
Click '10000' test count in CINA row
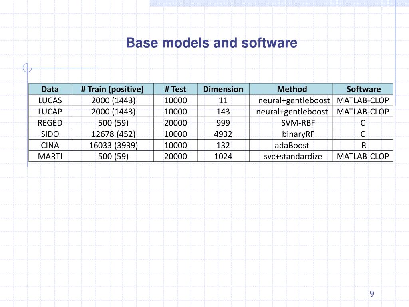(x=175, y=145)
